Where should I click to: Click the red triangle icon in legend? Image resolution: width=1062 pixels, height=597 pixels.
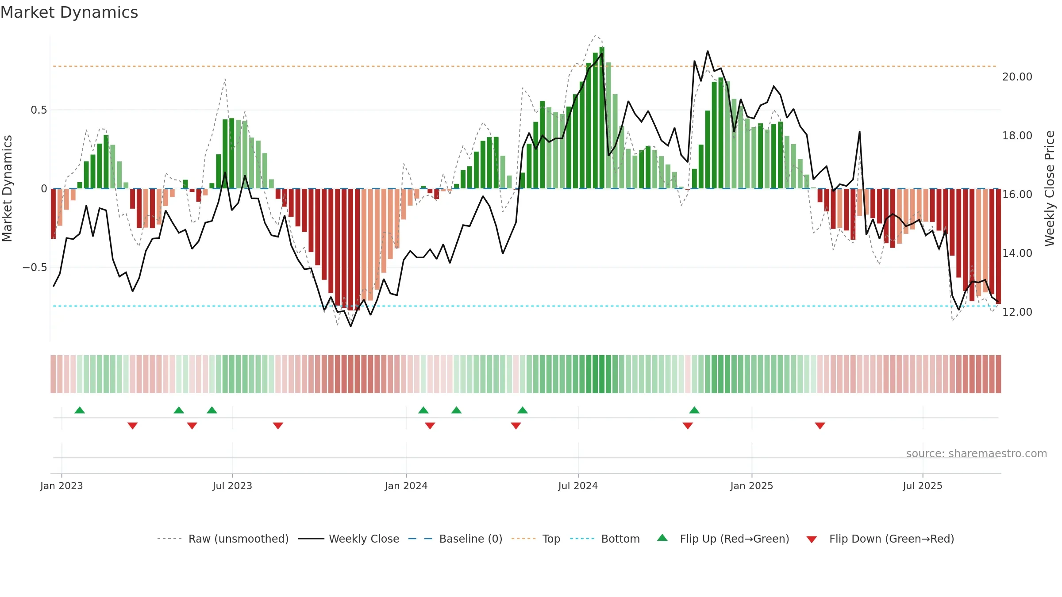[812, 540]
